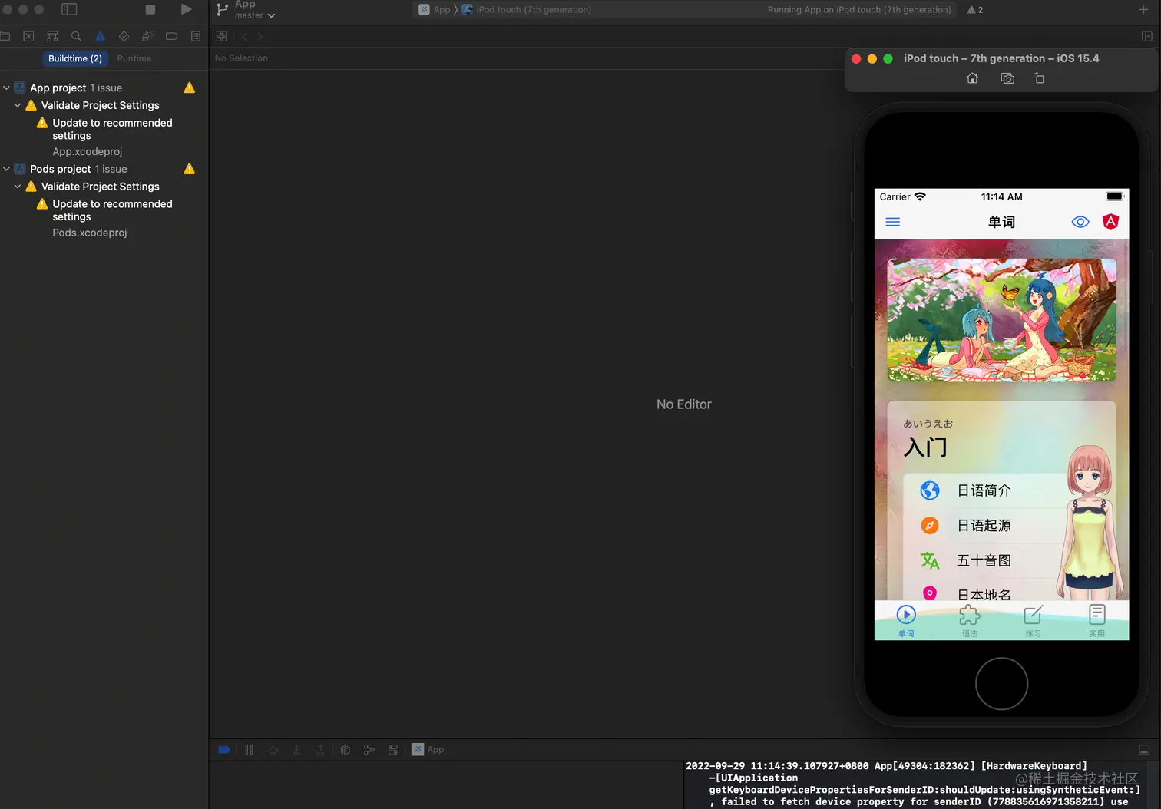Toggle the editor split layout icon
1161x809 pixels.
(1146, 36)
